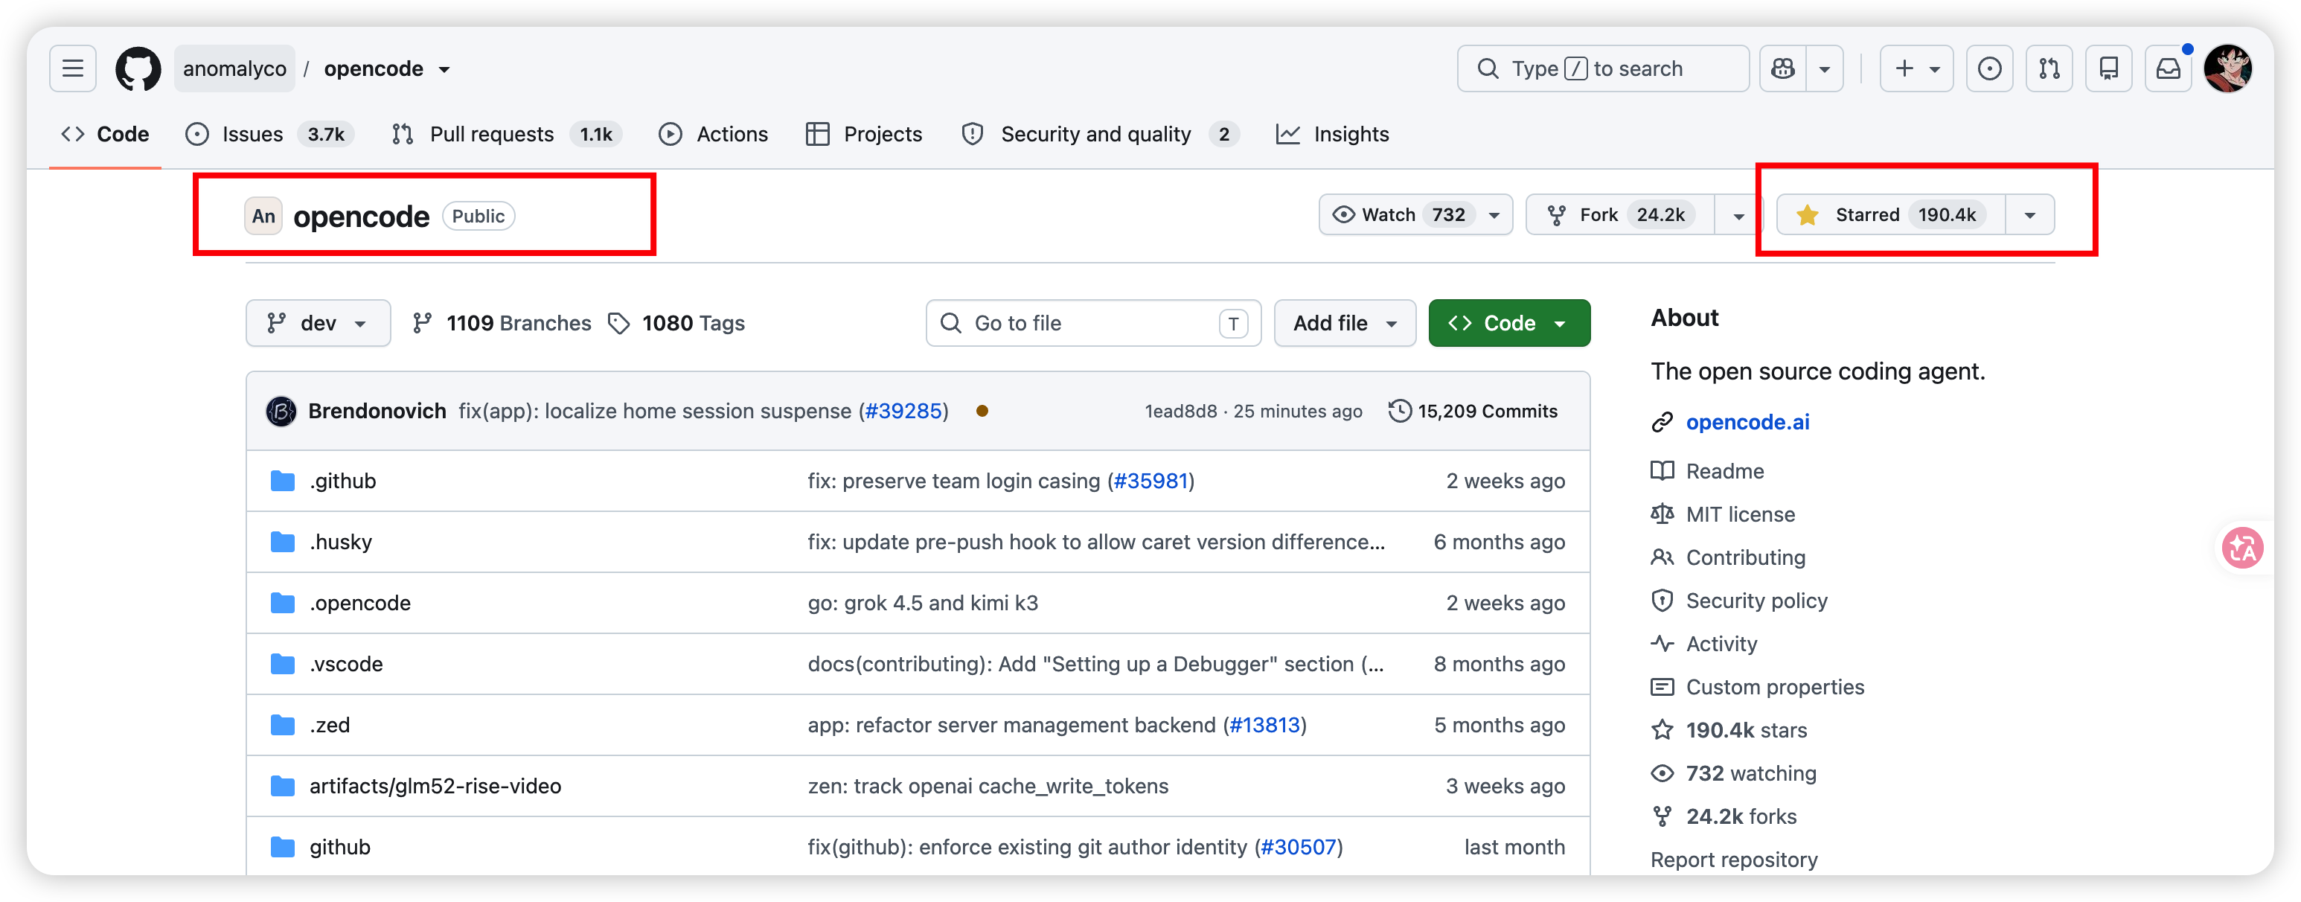This screenshot has width=2301, height=902.
Task: Open the repositories icon in header
Action: (2109, 68)
